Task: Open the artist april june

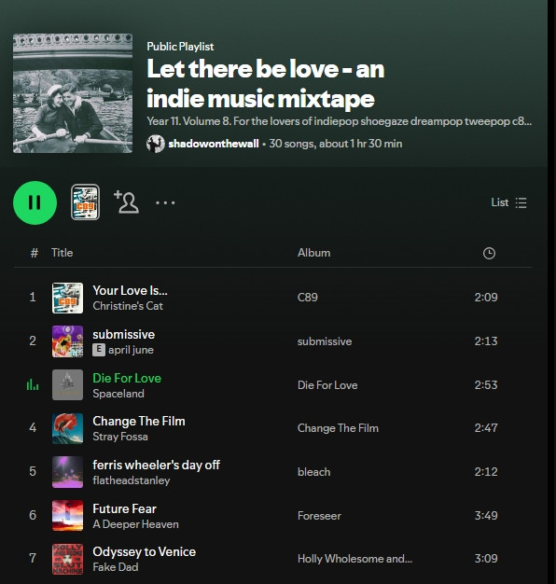Action: (131, 350)
